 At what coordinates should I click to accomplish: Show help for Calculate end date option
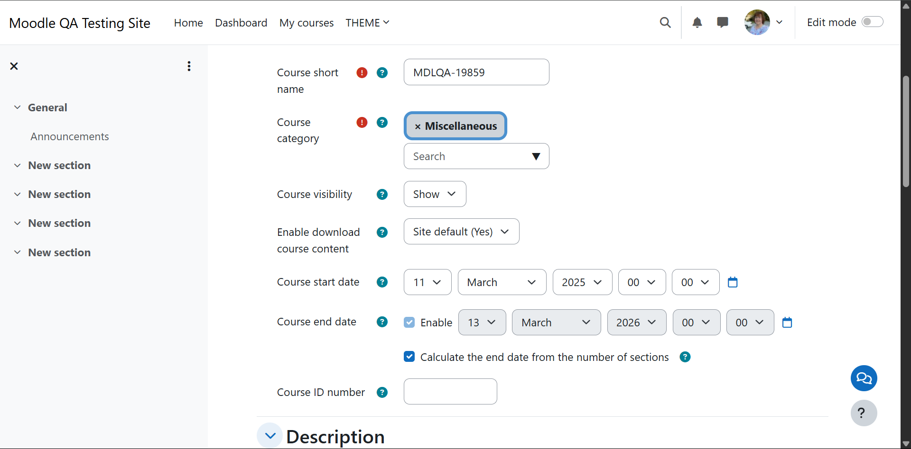coord(685,357)
